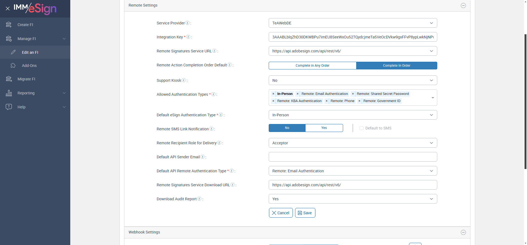Click the Help question mark icon

[x=9, y=107]
